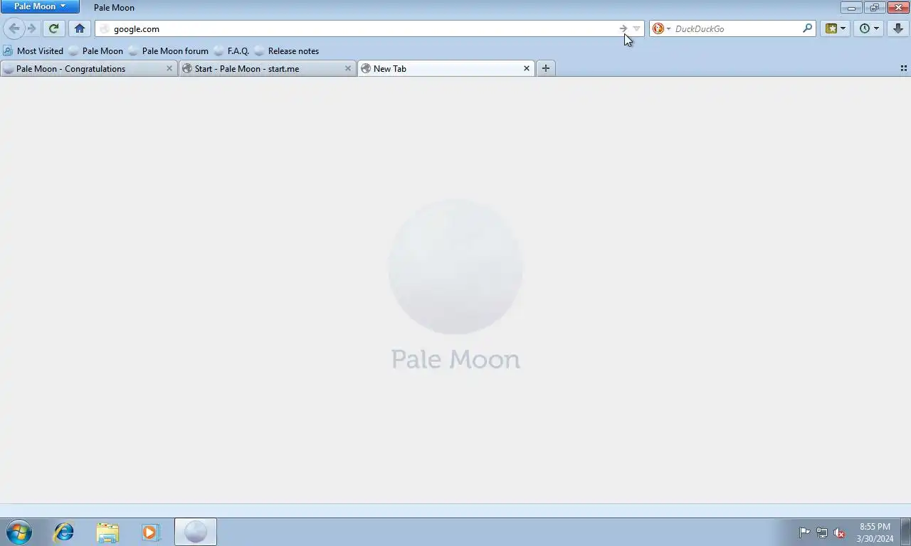Restore down the Pale Moon window
Image resolution: width=911 pixels, height=546 pixels.
tap(875, 7)
